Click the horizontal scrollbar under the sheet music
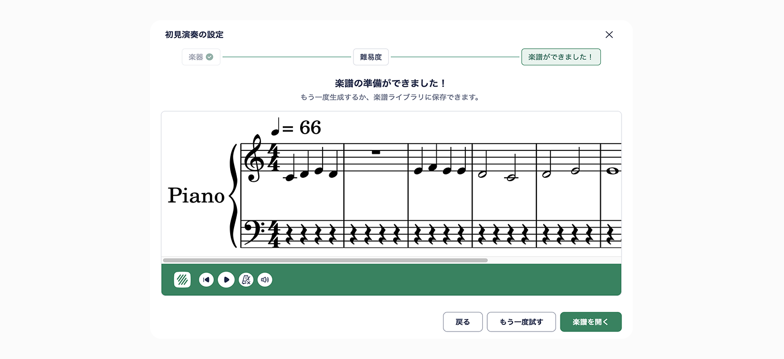Image resolution: width=784 pixels, height=359 pixels. (325, 259)
